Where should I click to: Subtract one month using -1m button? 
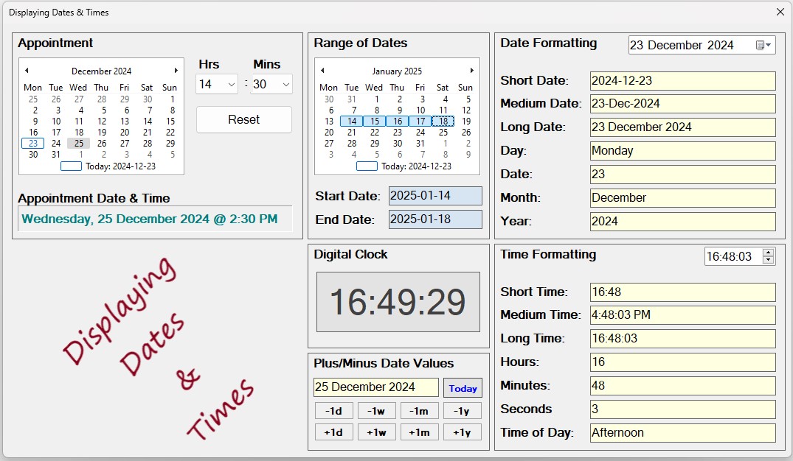click(419, 411)
